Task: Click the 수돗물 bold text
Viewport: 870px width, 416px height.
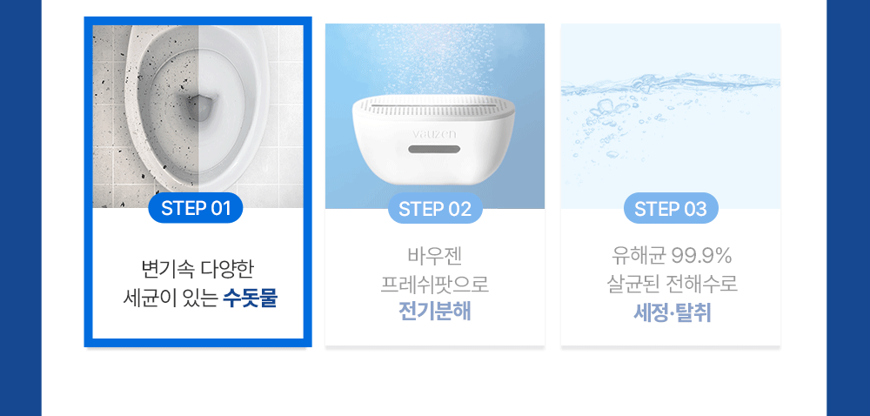Action: [250, 299]
